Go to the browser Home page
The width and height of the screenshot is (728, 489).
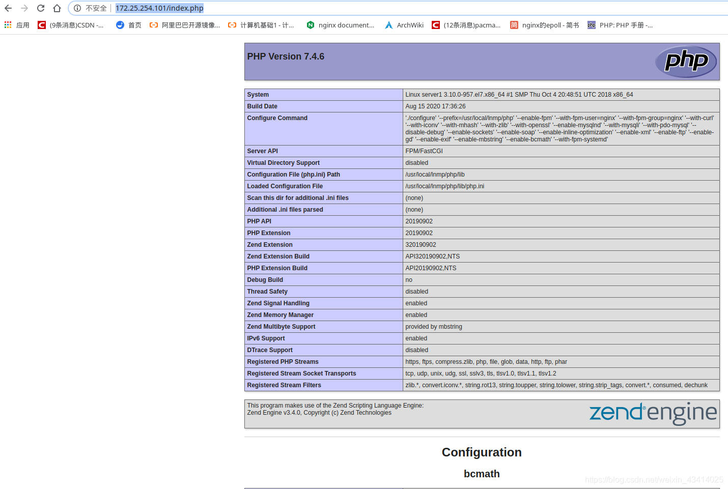click(57, 8)
